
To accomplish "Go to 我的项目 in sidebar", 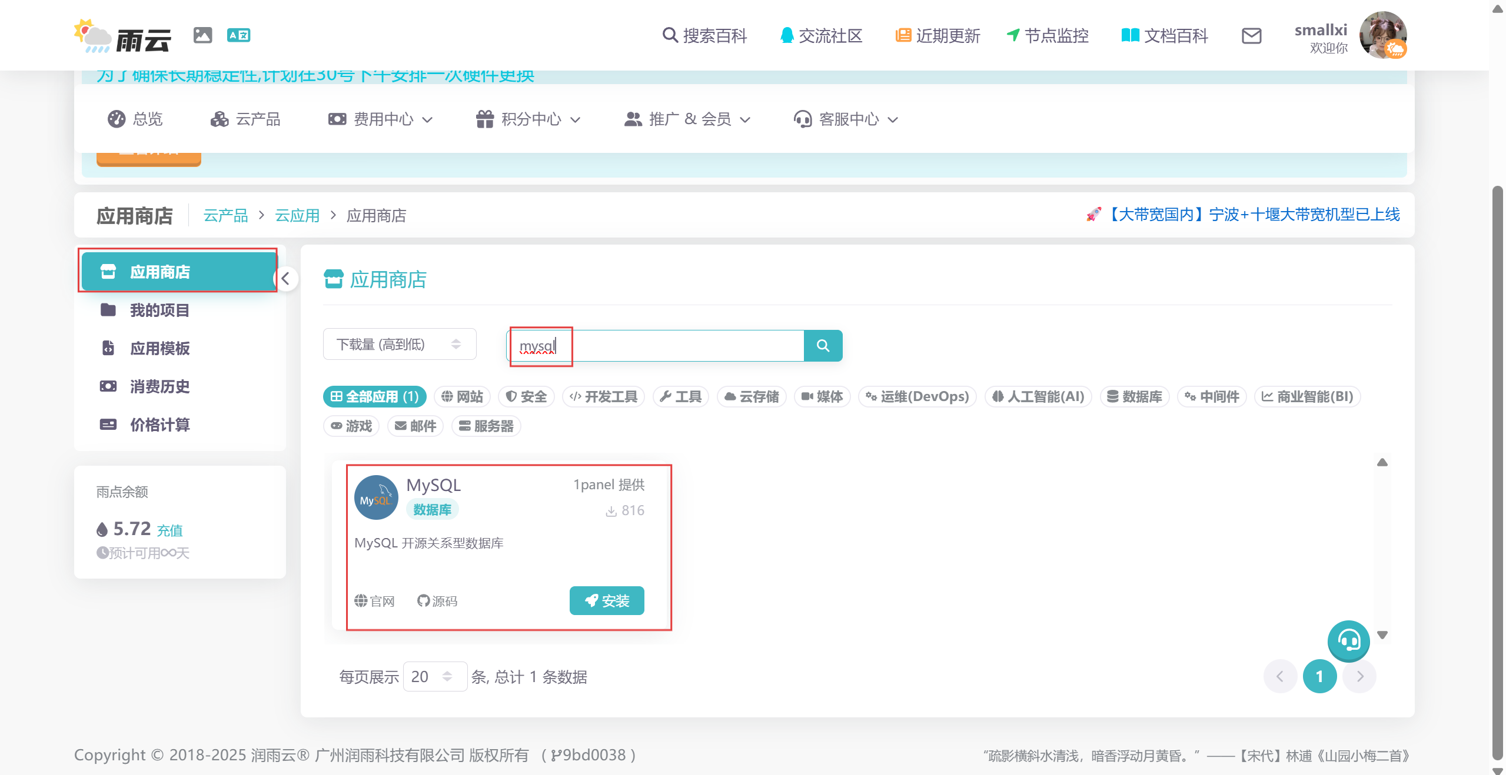I will click(159, 310).
